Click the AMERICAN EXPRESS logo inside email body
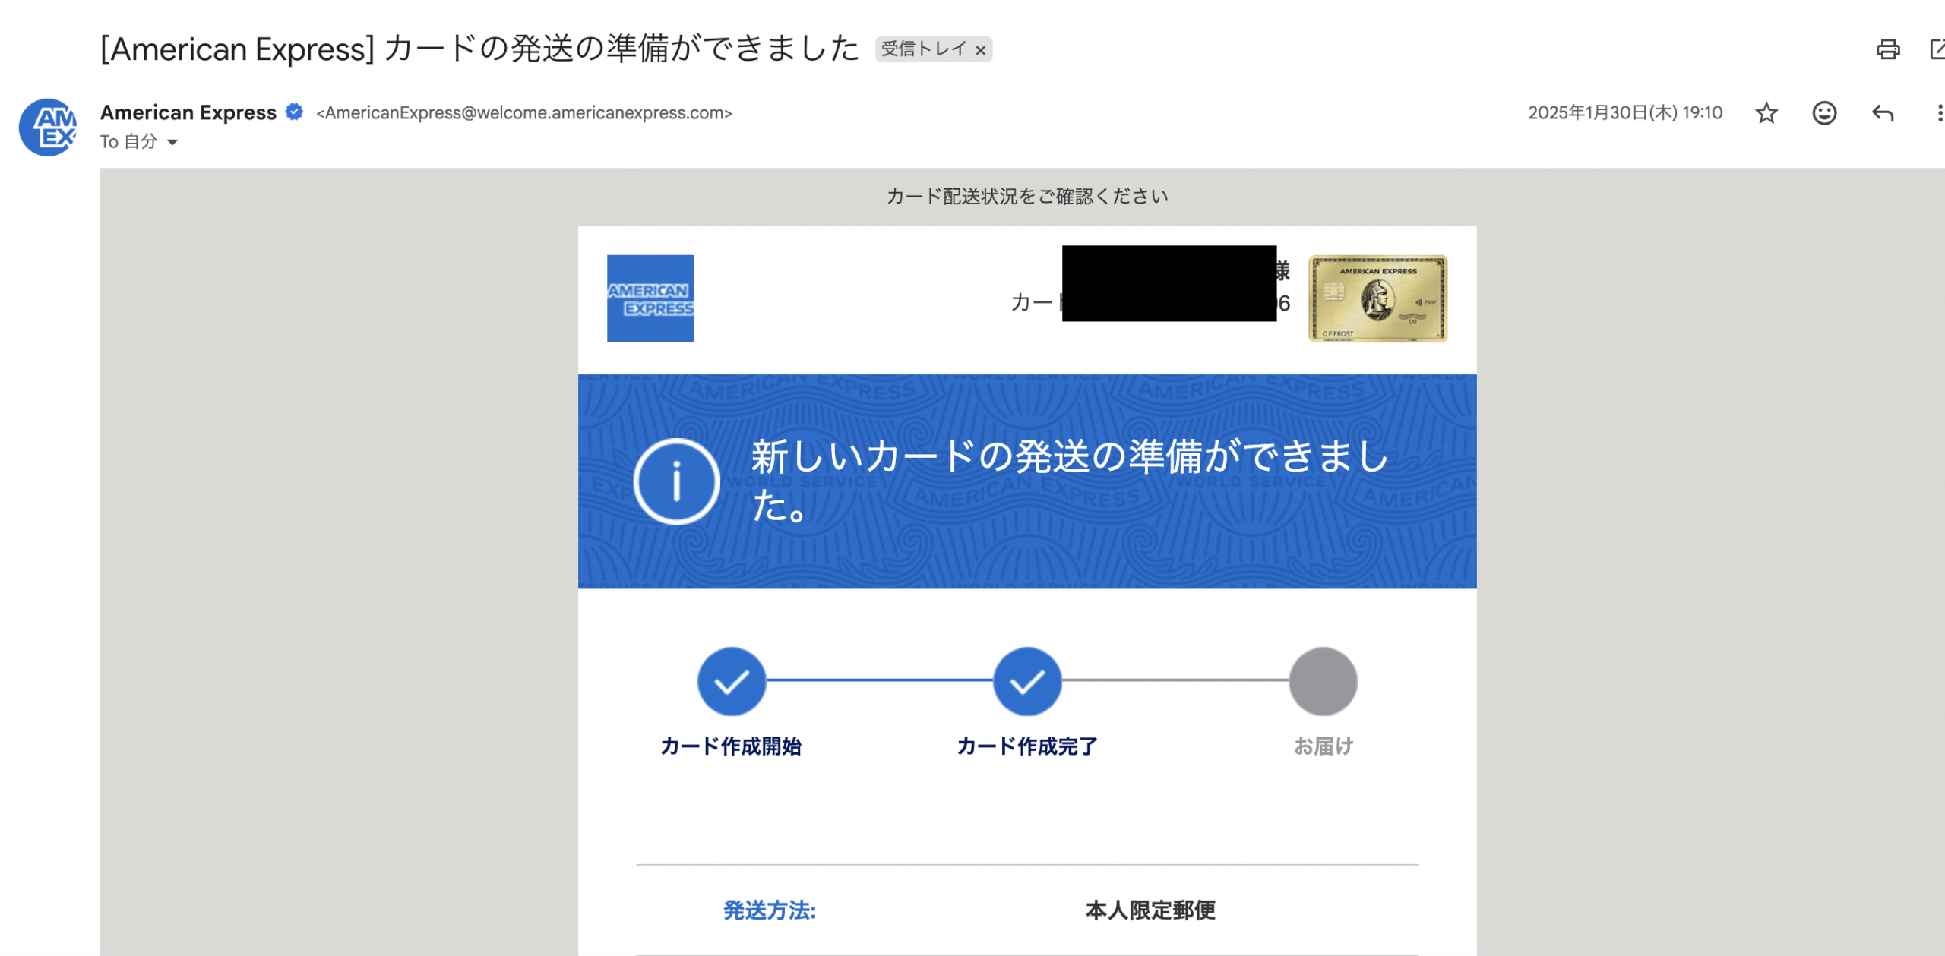This screenshot has width=1945, height=956. 650,298
